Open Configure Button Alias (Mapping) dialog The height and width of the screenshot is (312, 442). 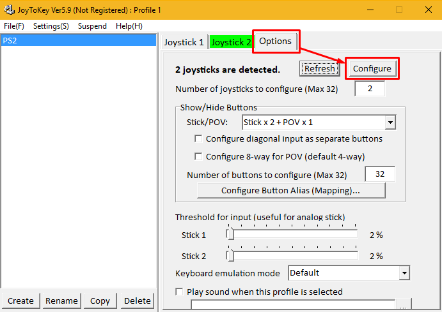[x=291, y=191]
